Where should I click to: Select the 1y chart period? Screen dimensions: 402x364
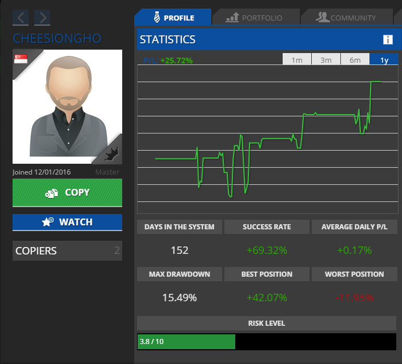(x=384, y=60)
